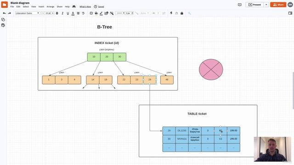Toggle italic text formatting
294x165 pixels.
pyautogui.click(x=62, y=13)
